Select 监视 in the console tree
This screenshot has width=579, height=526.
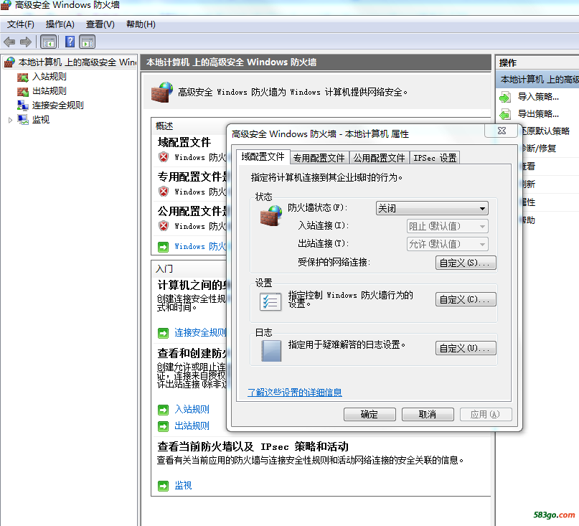41,120
